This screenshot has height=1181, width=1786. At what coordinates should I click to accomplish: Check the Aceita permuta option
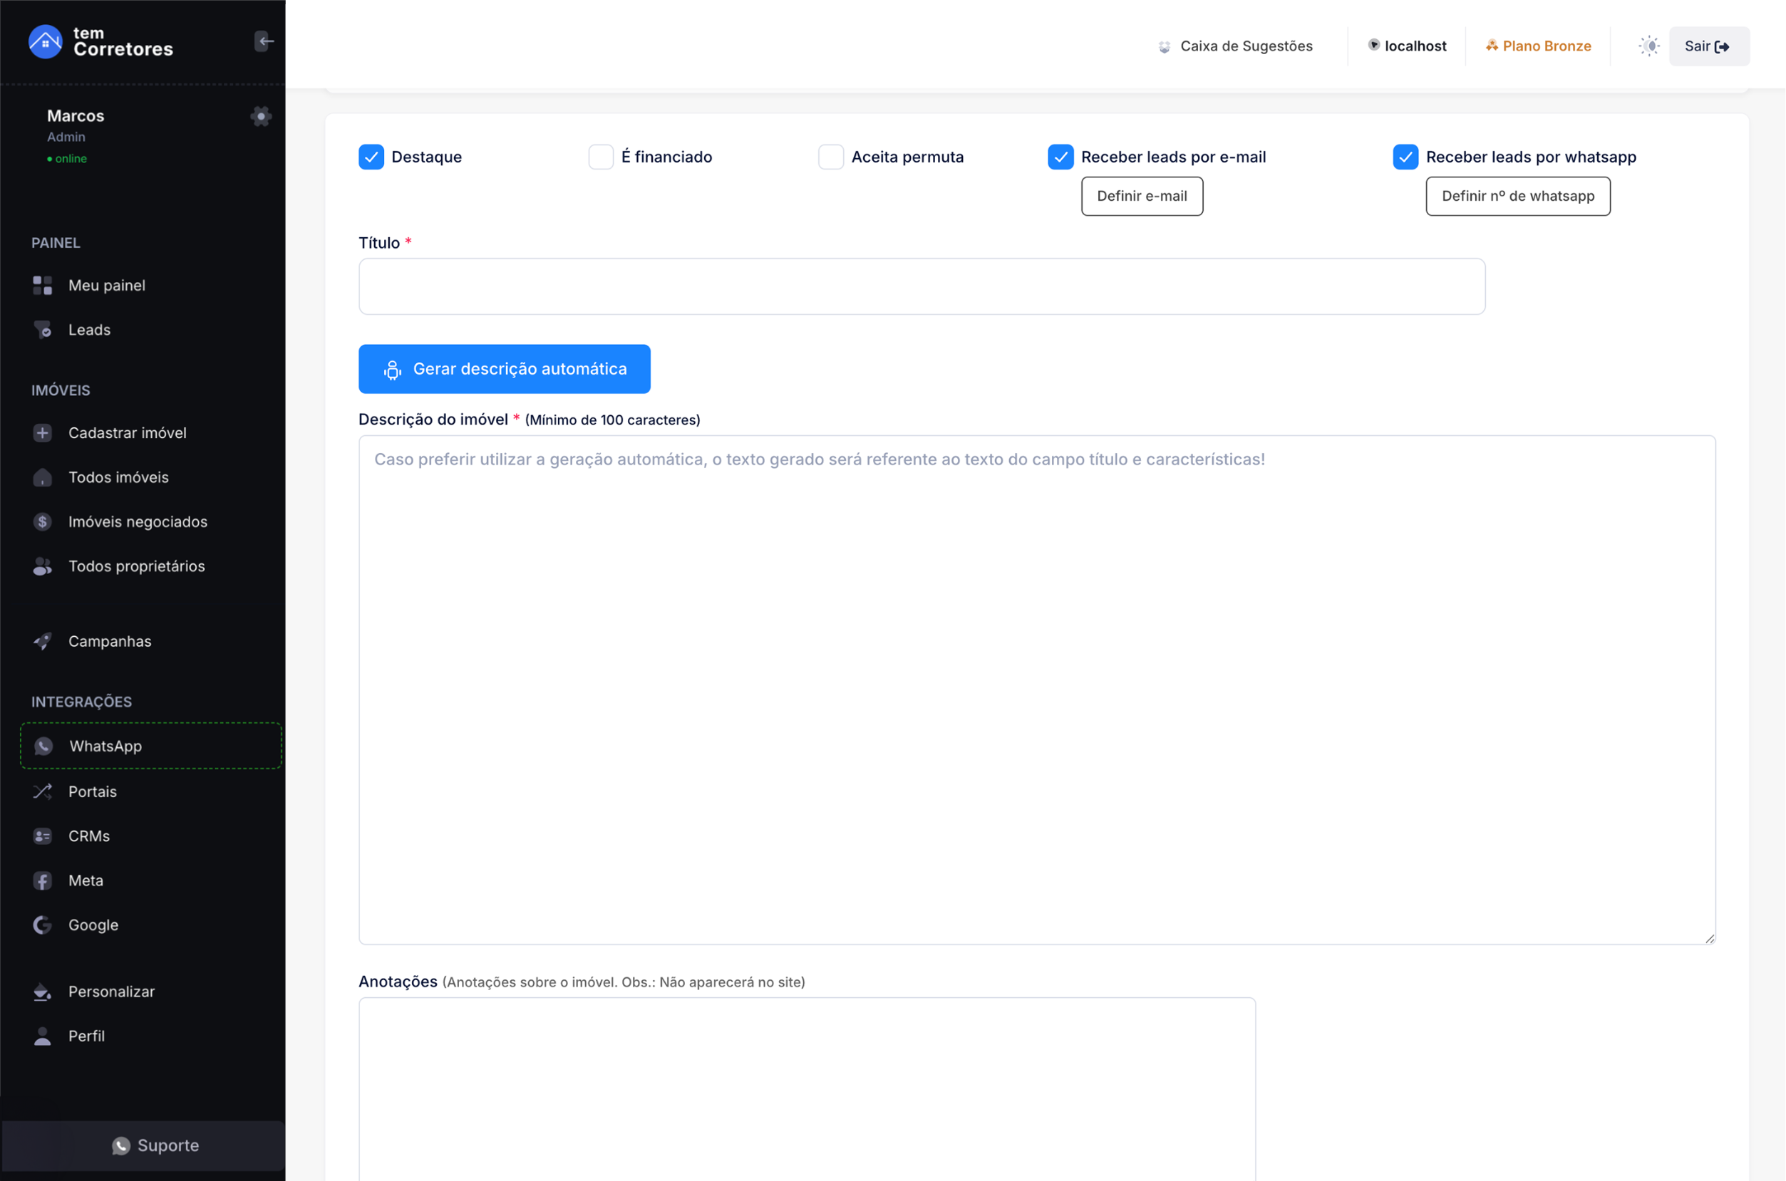[830, 157]
